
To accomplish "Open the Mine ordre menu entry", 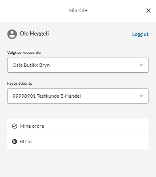I will (x=78, y=126).
